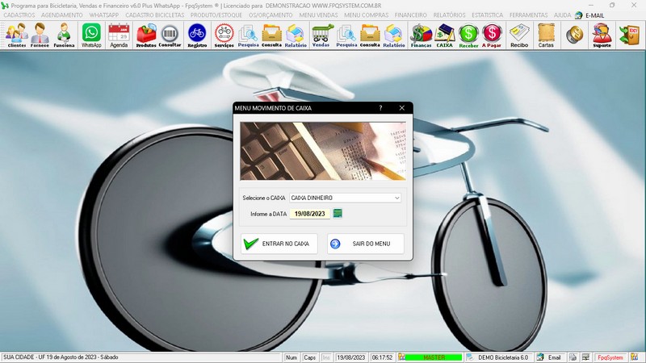Image resolution: width=646 pixels, height=363 pixels.
Task: Click Relatório icon before Vendas
Action: 296,35
